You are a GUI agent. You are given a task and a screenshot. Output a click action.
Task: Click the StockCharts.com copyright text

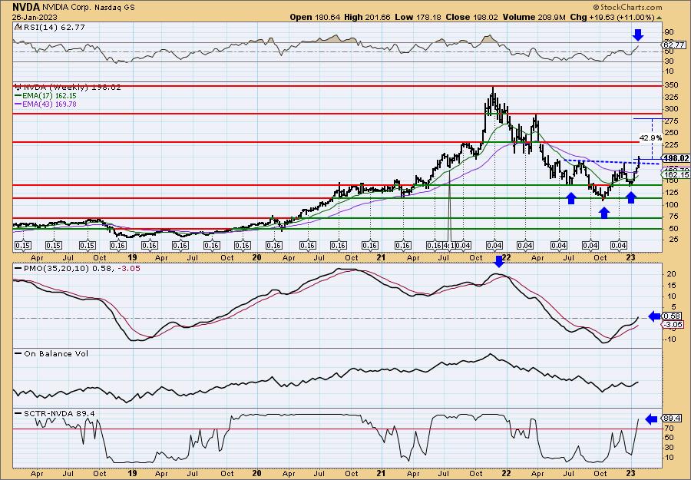coord(627,7)
